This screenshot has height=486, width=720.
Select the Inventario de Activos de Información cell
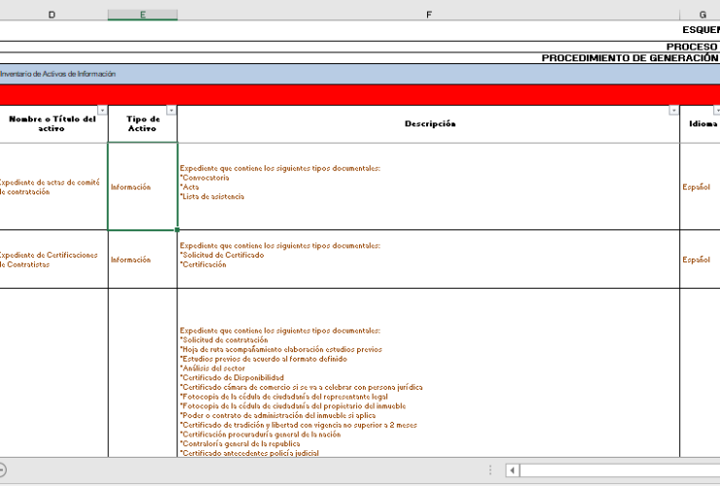(x=360, y=74)
